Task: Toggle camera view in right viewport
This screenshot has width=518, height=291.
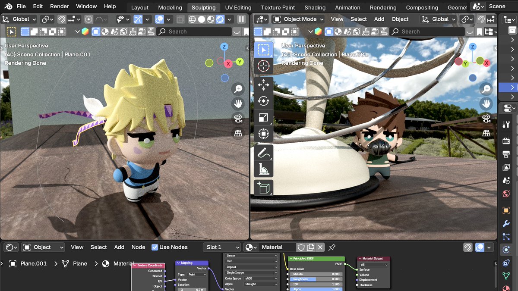Action: tap(486, 119)
